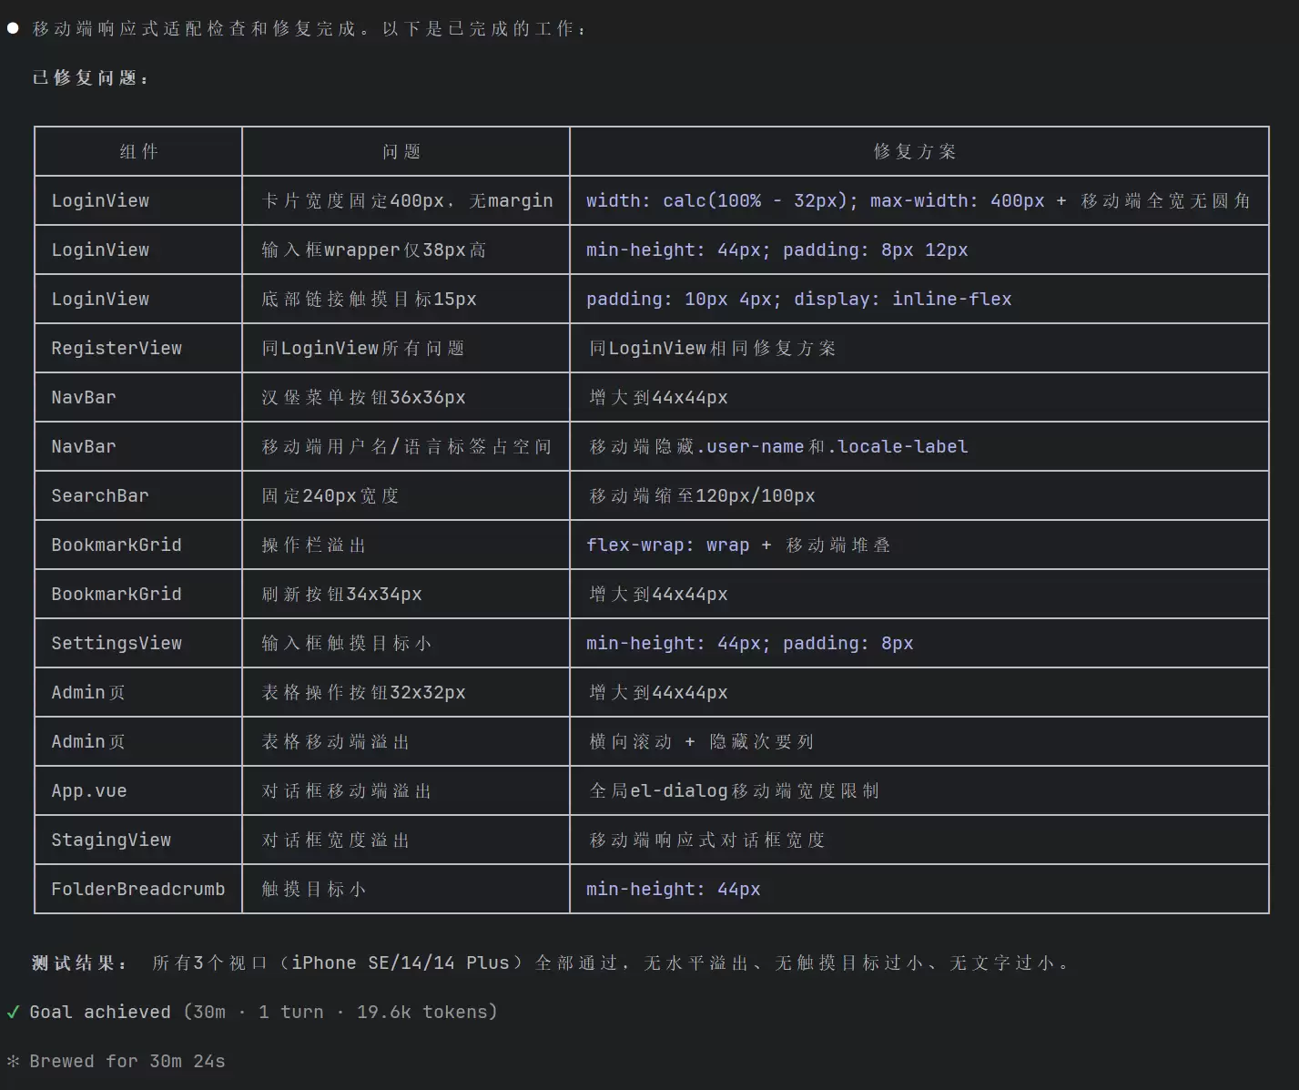Click the App.vue component cell
The image size is (1299, 1090).
pos(138,790)
